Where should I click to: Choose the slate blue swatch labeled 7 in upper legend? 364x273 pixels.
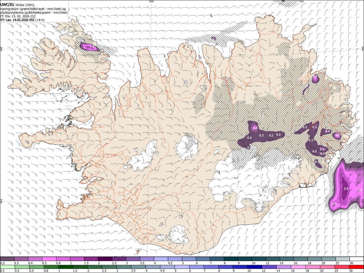tap(216, 259)
